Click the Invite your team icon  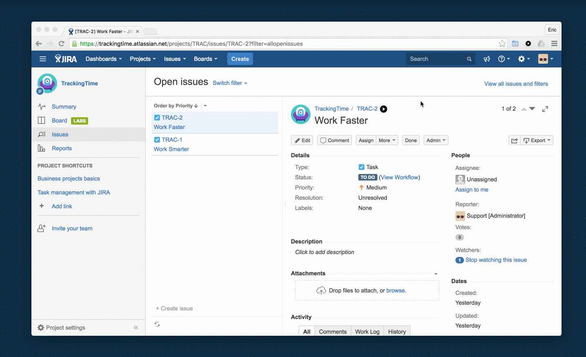42,228
